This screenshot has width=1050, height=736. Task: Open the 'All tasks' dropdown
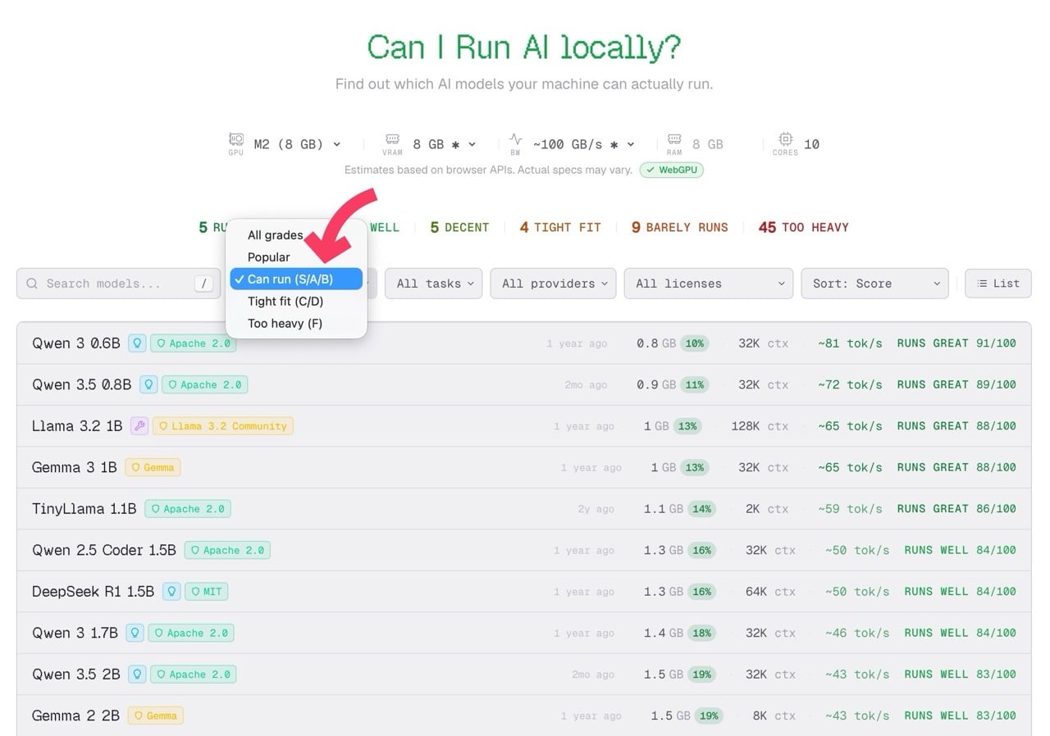[433, 283]
